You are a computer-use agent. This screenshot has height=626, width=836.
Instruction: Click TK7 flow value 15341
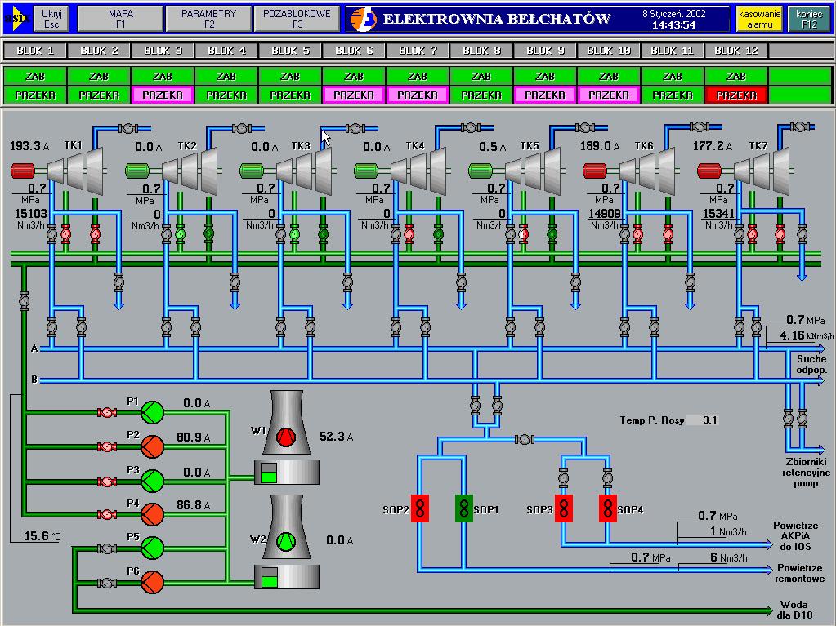tap(719, 214)
